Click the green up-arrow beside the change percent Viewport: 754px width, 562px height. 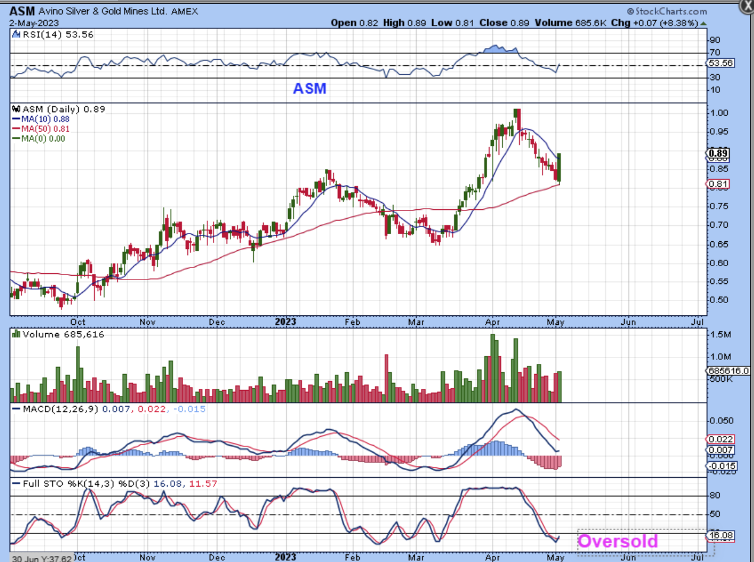(x=703, y=23)
